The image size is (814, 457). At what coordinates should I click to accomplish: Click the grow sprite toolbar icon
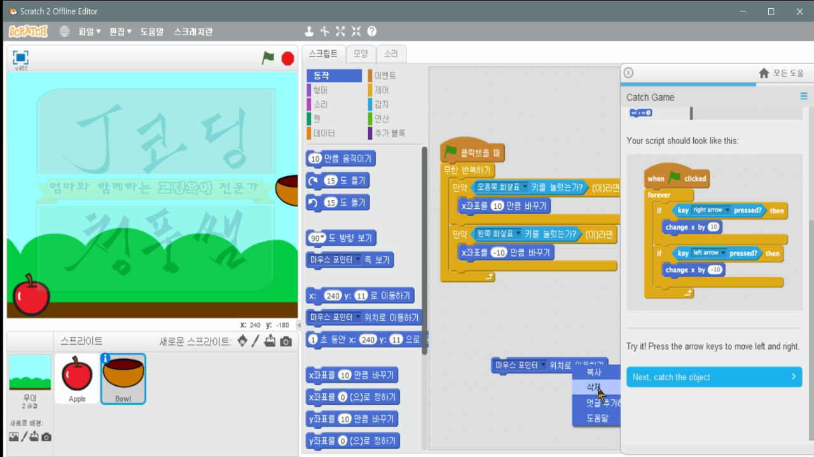[340, 30]
